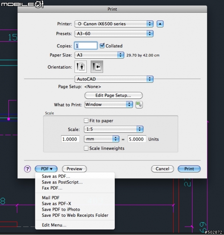
Task: Select Fax PDF… from the PDF menu
Action: pos(75,188)
